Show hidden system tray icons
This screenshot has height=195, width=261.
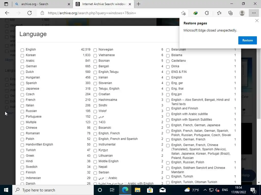pyautogui.click(x=205, y=190)
